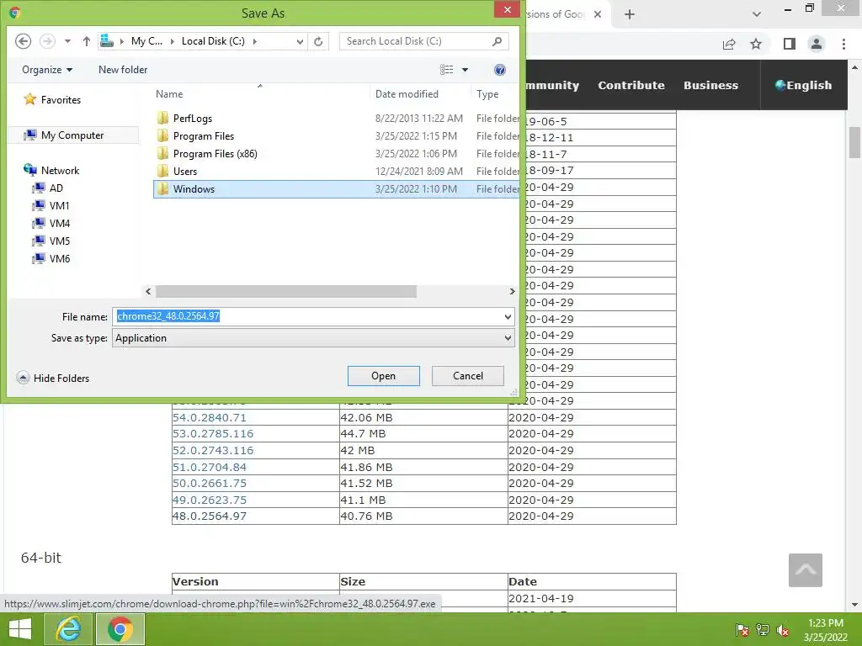This screenshot has width=862, height=646.
Task: Expand the File name dropdown
Action: click(508, 316)
